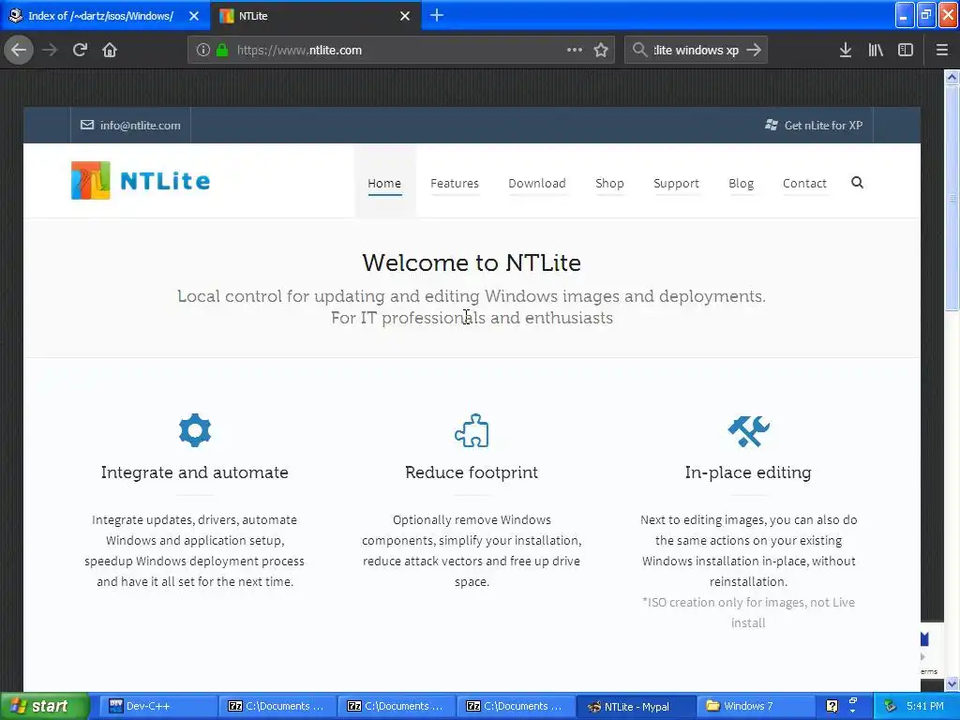The width and height of the screenshot is (960, 720).
Task: Click the green secure connection padlock
Action: [222, 51]
